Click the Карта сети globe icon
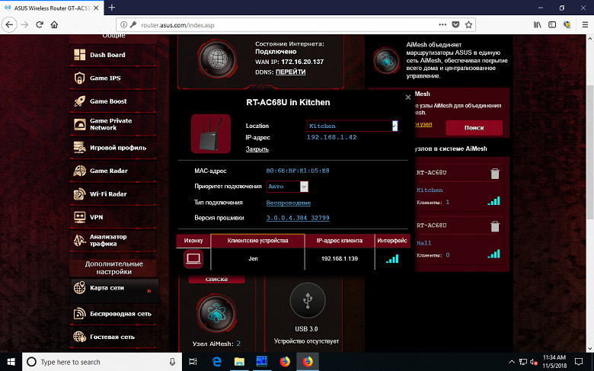Screen dimensions: 594x371 pos(79,288)
